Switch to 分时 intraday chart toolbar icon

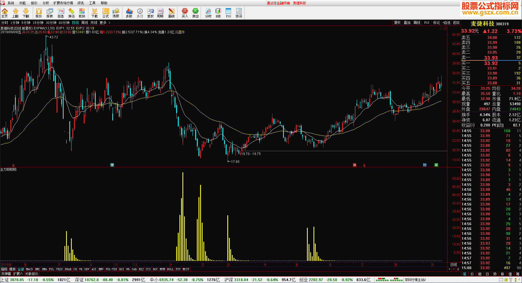click(x=208, y=13)
